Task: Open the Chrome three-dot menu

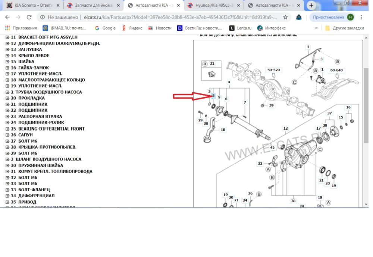Action: click(361, 17)
